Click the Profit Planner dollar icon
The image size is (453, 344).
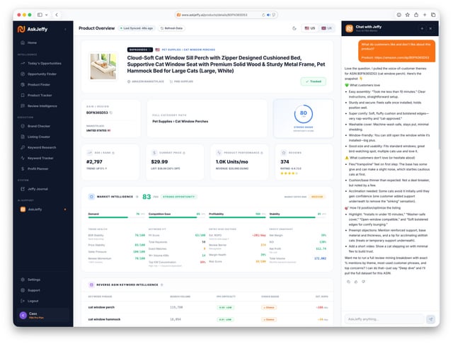[23, 168]
